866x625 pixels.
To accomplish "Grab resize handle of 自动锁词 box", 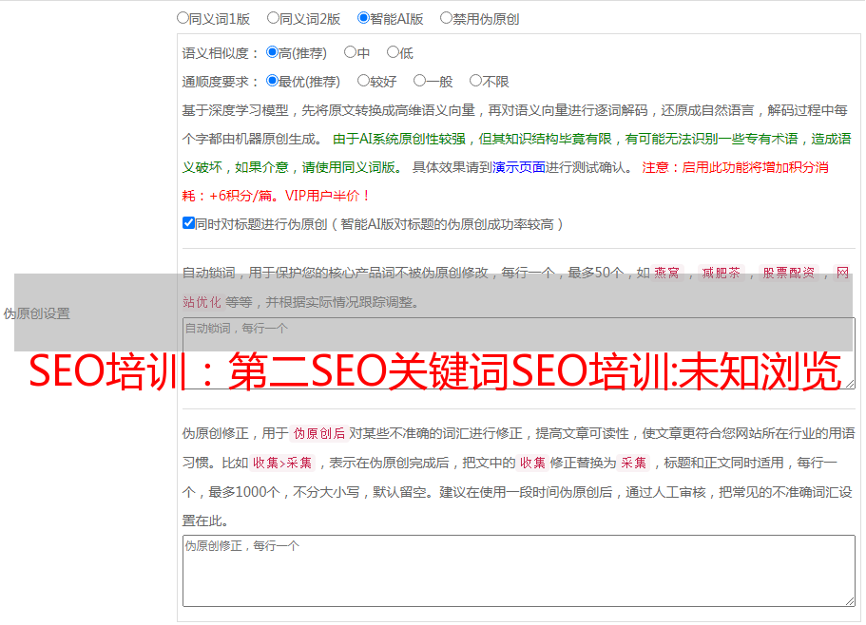I will 849,383.
